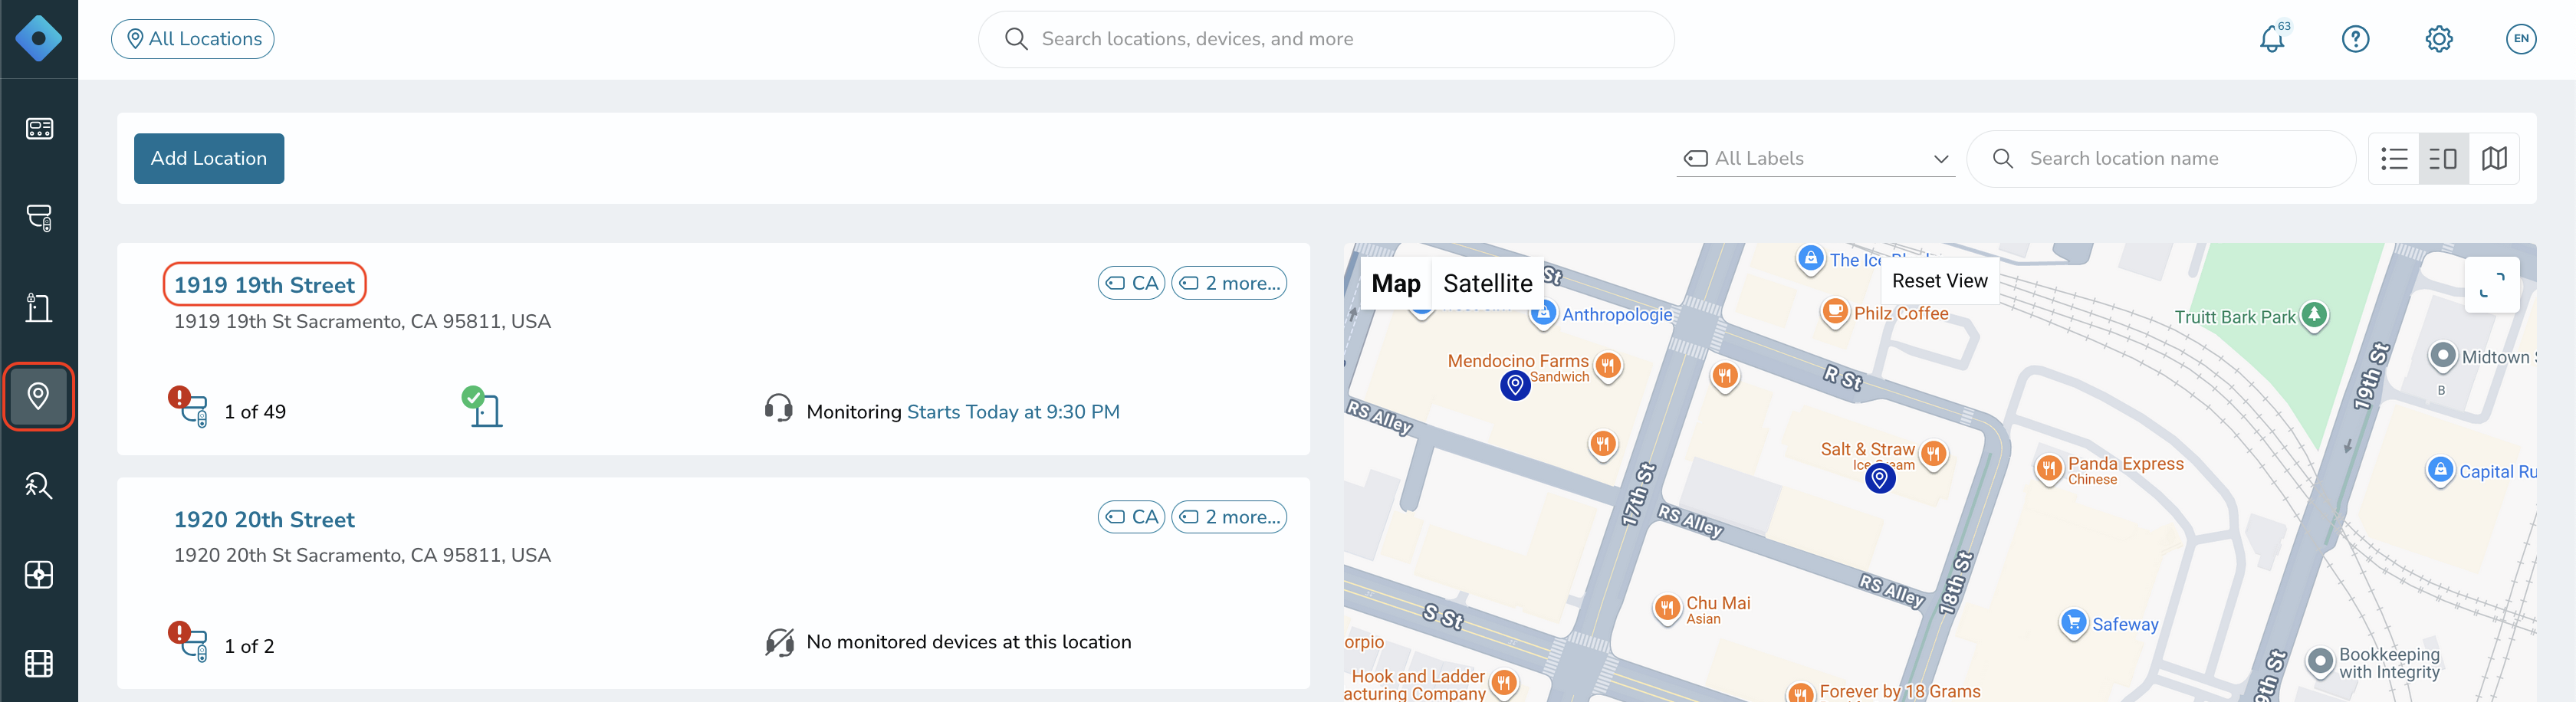Click monitoring headset icon for 1919 19th Street

pyautogui.click(x=778, y=408)
